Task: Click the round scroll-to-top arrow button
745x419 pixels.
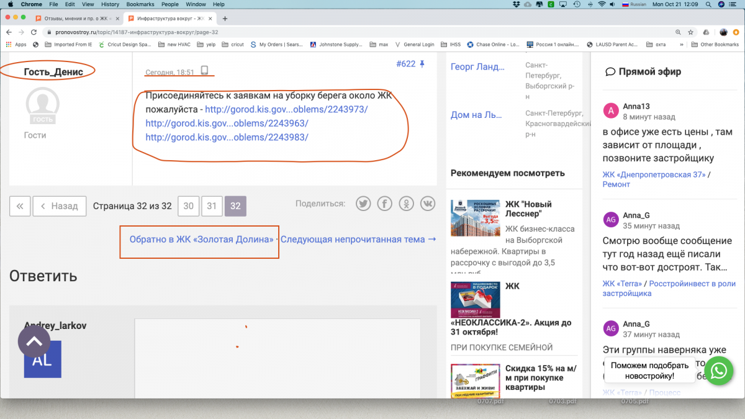Action: pos(34,341)
